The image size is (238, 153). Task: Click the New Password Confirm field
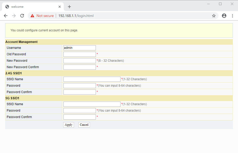pos(79,67)
